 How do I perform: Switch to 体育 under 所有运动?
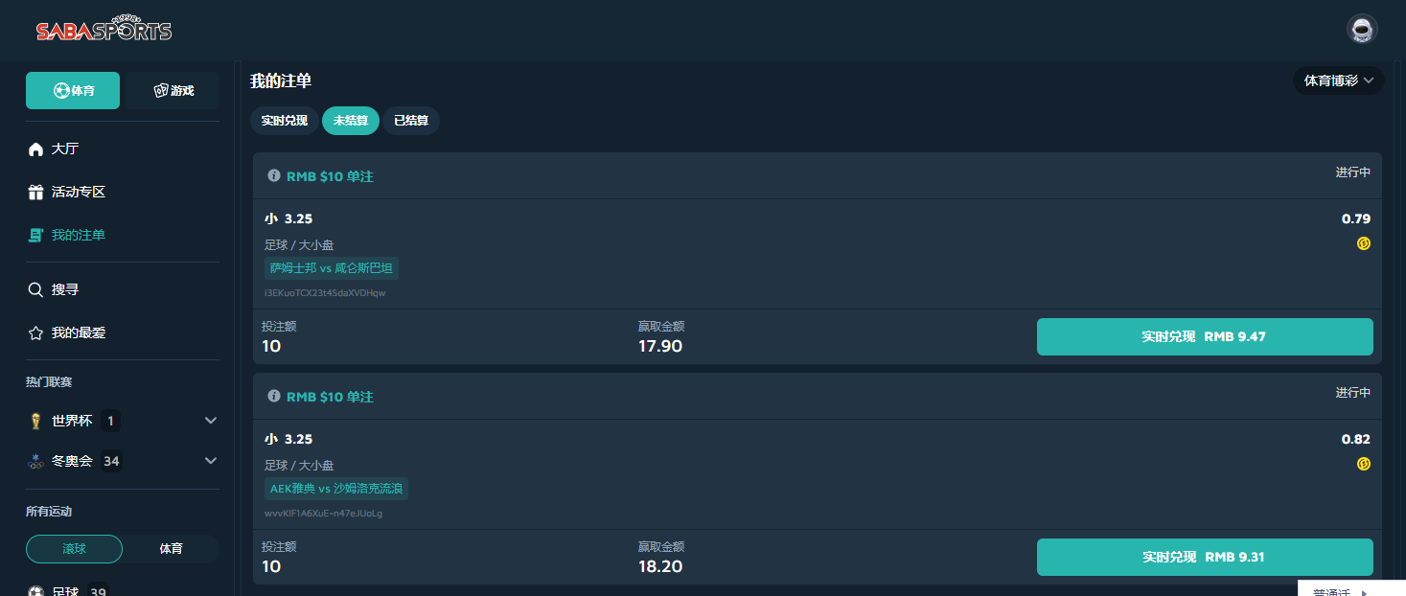[x=171, y=549]
